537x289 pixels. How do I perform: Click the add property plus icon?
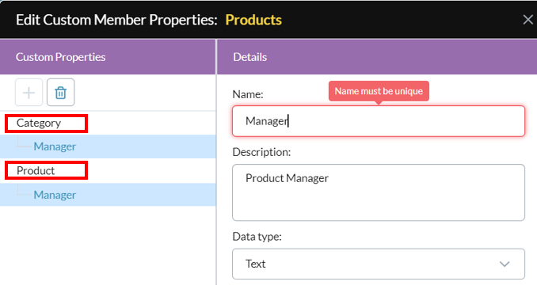[29, 93]
